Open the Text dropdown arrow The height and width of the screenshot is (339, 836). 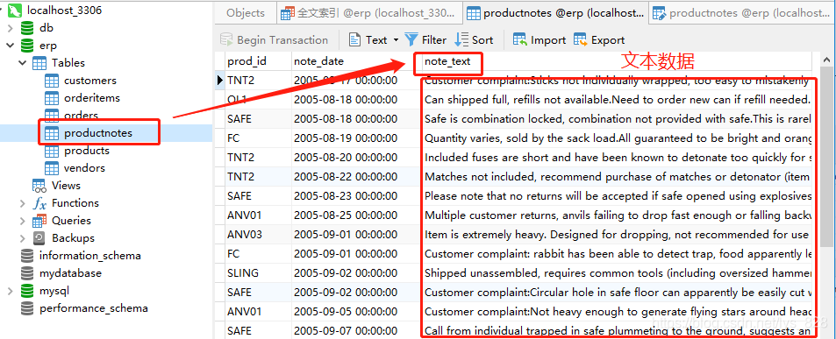396,40
